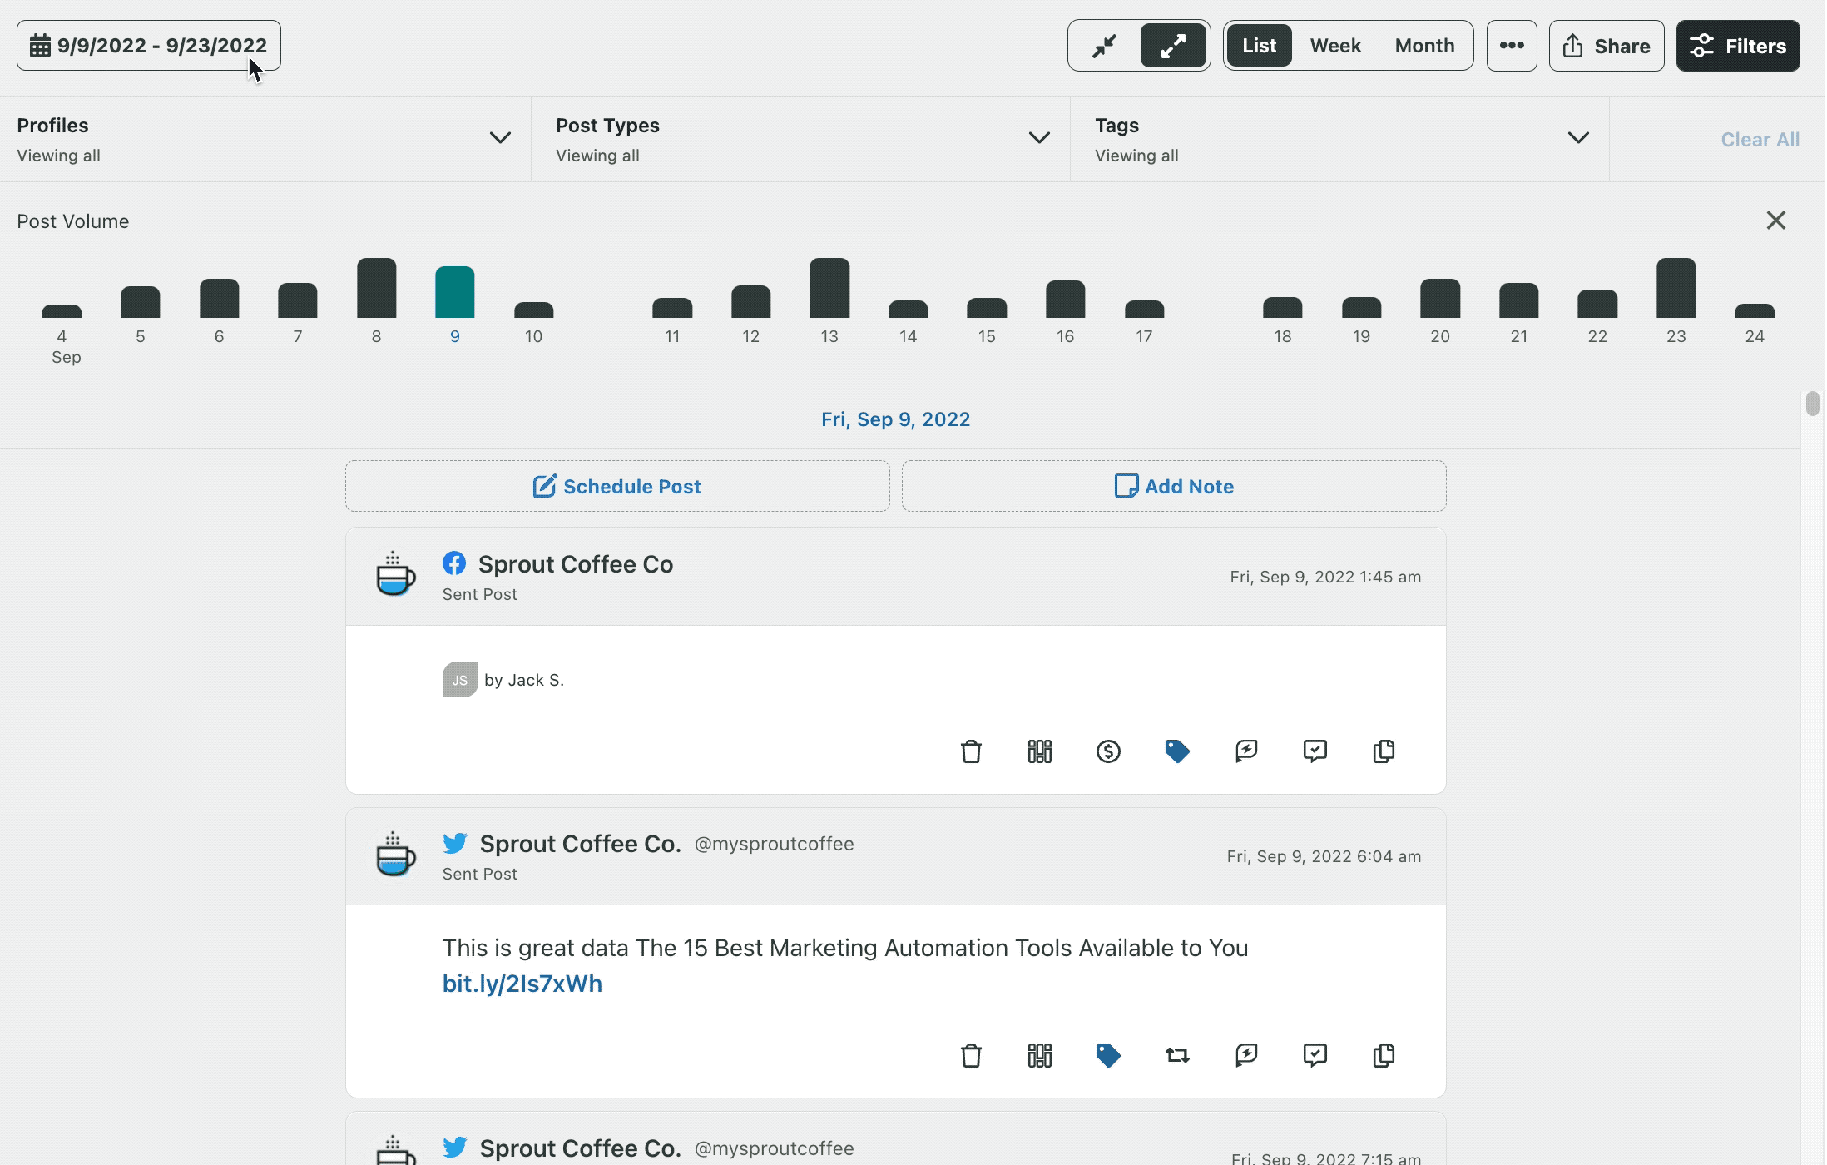Click the coffee cup avatar on the 6:04 am tweet

point(395,855)
